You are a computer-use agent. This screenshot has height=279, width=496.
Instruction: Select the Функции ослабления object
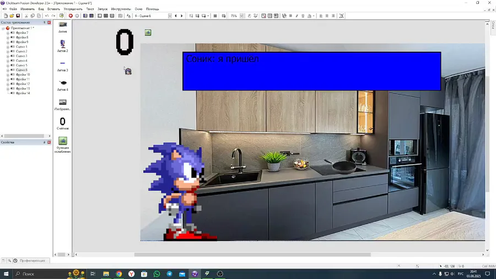click(x=63, y=145)
